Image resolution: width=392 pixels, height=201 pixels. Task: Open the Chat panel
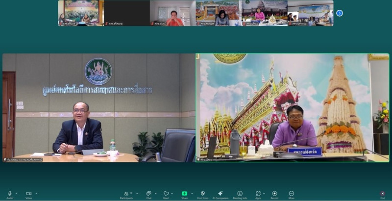tap(149, 195)
